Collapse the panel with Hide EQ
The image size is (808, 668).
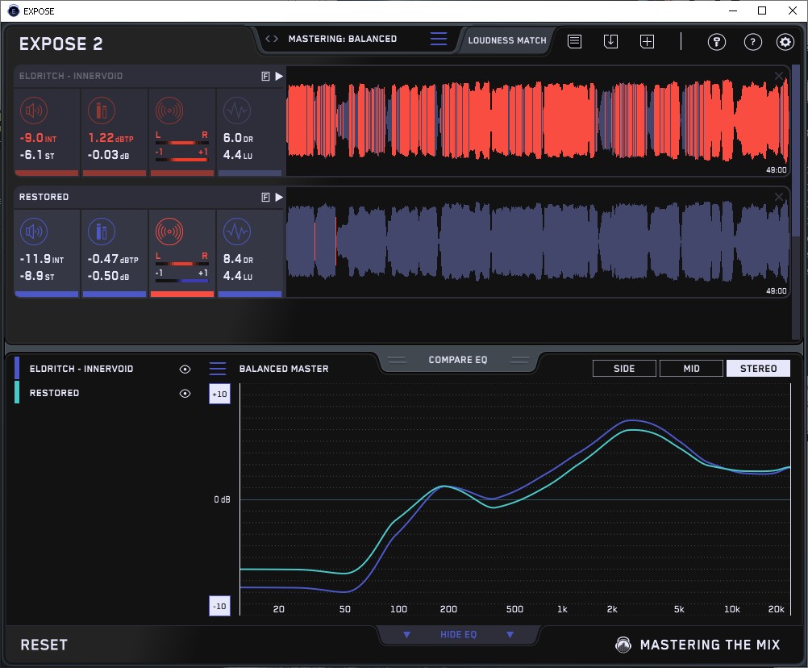[458, 635]
